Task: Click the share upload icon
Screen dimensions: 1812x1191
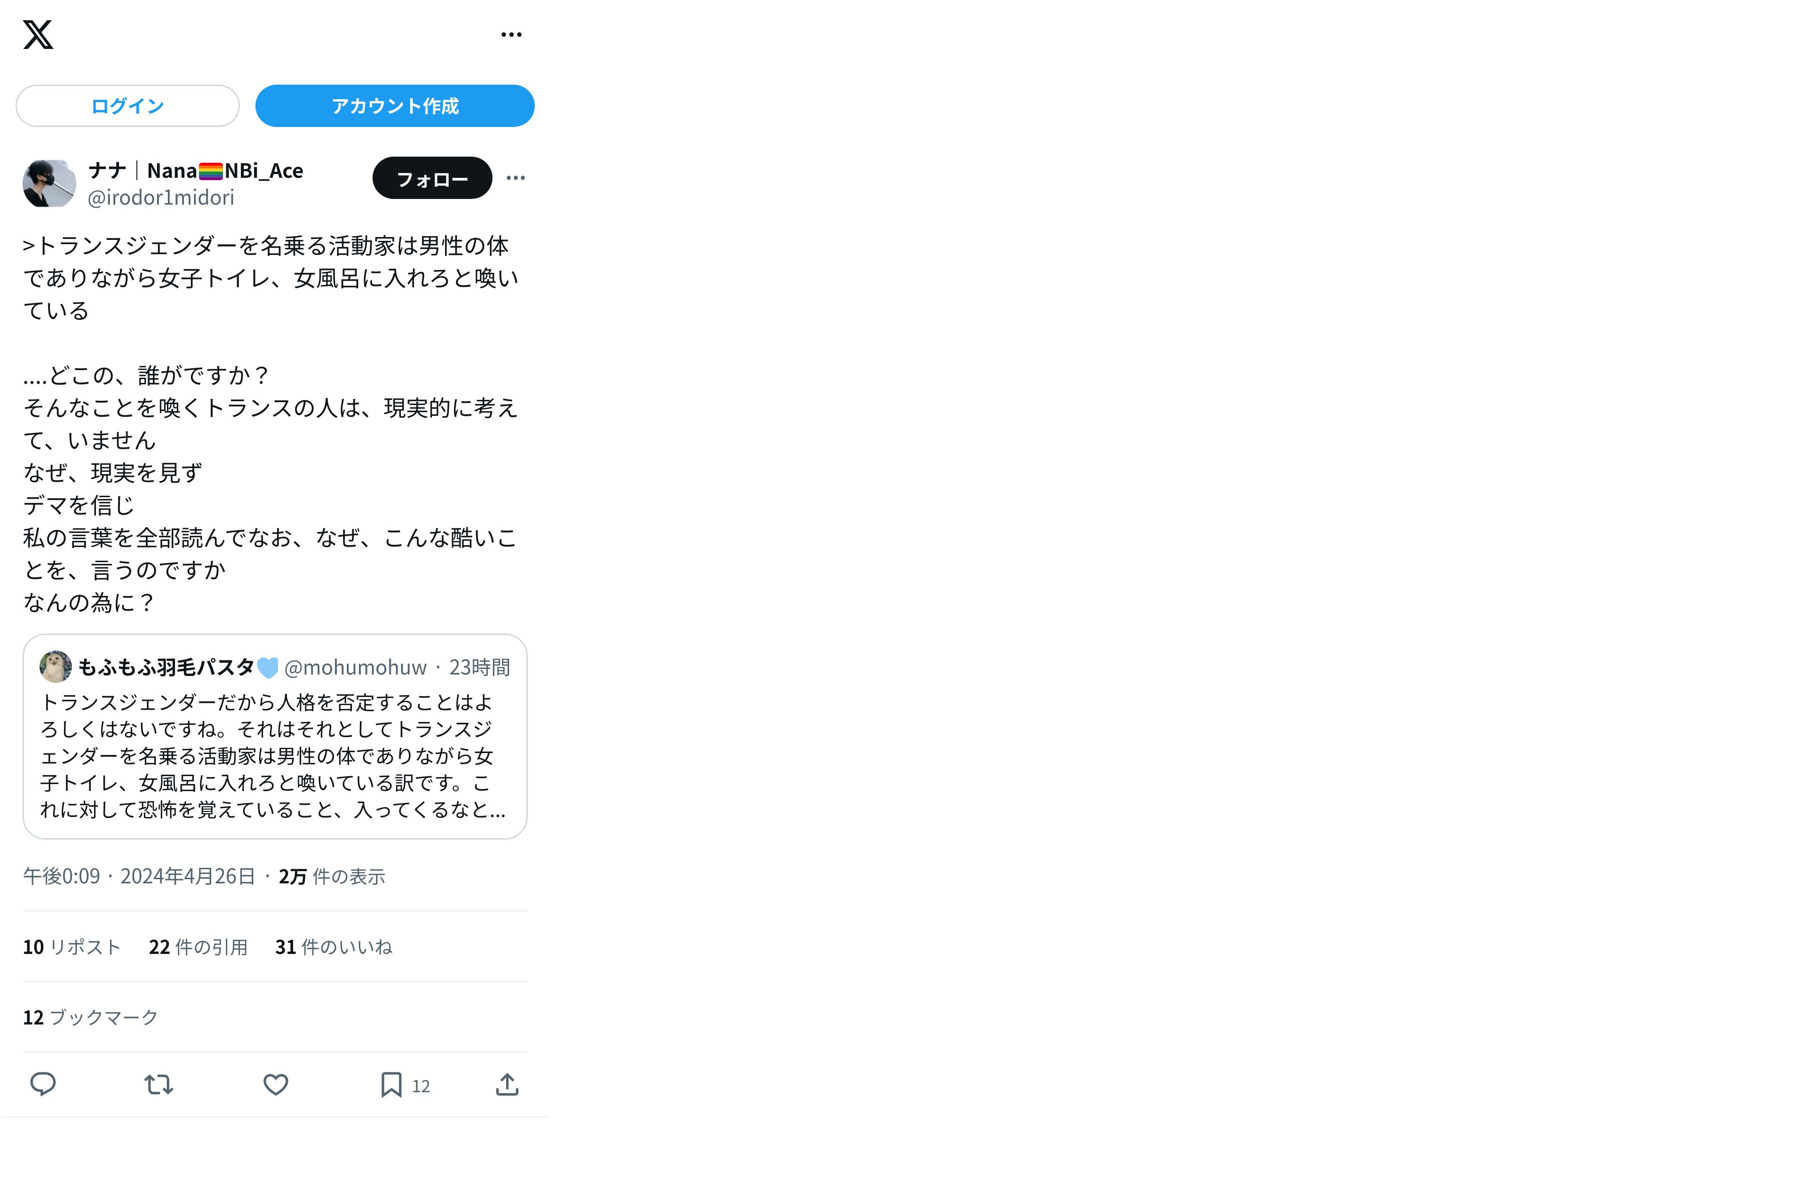Action: [x=507, y=1084]
